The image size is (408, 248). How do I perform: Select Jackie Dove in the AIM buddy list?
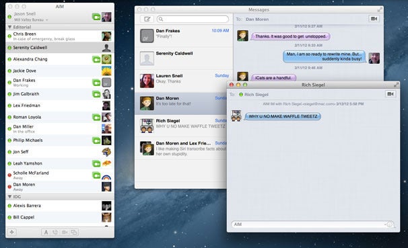(x=60, y=71)
